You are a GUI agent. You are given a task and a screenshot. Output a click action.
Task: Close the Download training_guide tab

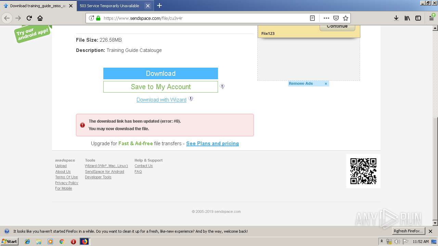click(71, 6)
